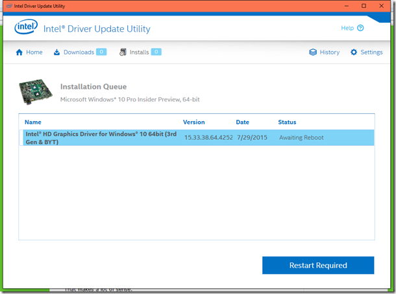
Task: Open the Settings page
Action: [x=366, y=52]
